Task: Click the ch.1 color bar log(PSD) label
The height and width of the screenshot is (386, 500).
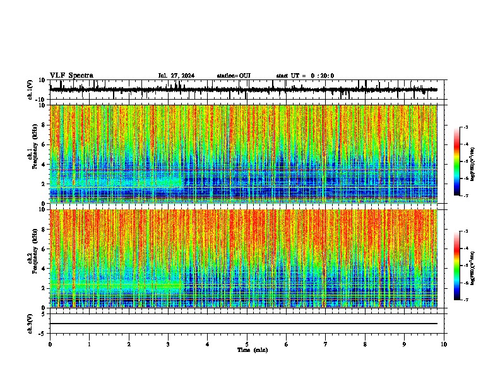Action: coord(472,165)
